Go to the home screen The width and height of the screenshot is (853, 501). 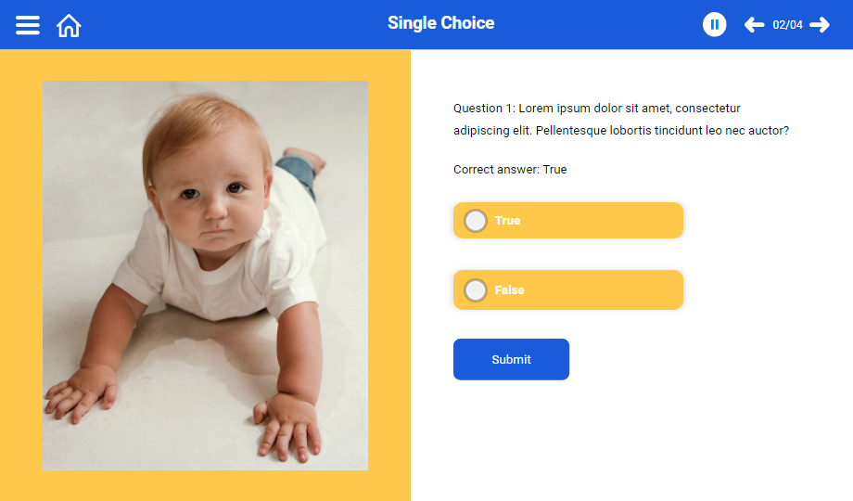coord(69,25)
